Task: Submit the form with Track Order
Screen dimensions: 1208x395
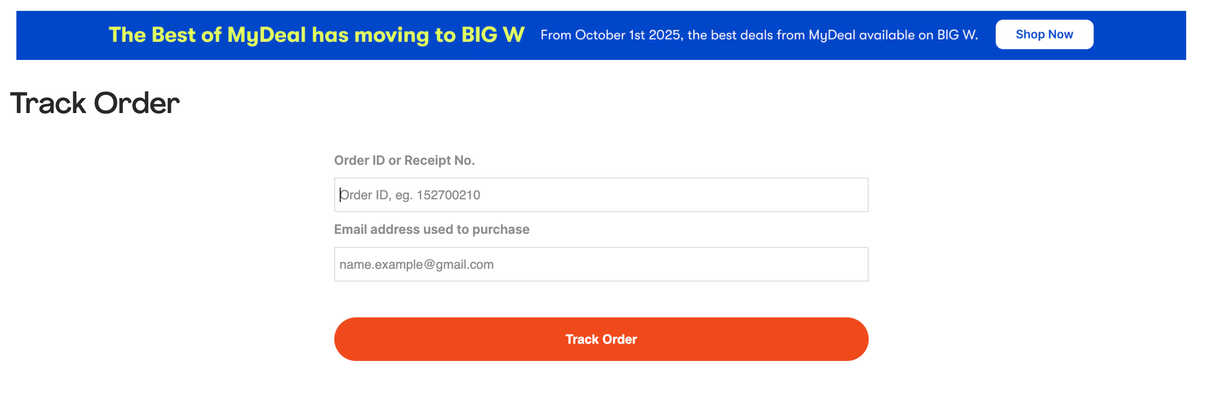Action: coord(601,339)
